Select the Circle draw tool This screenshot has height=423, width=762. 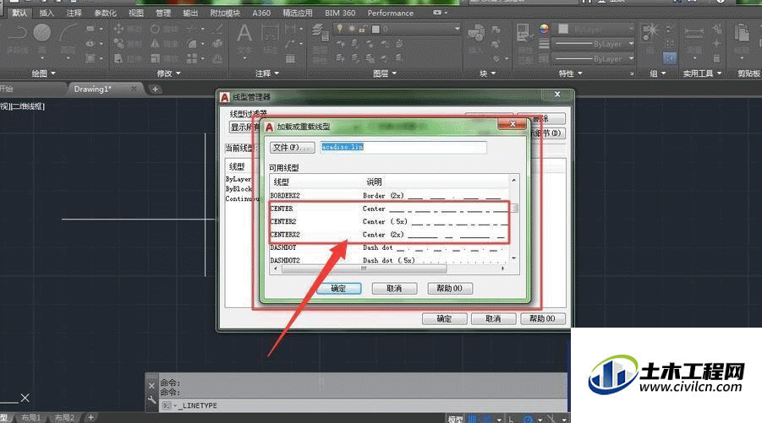click(x=42, y=33)
